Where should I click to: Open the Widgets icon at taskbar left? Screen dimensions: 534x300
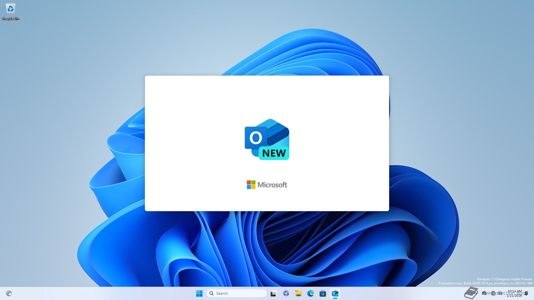(9, 293)
